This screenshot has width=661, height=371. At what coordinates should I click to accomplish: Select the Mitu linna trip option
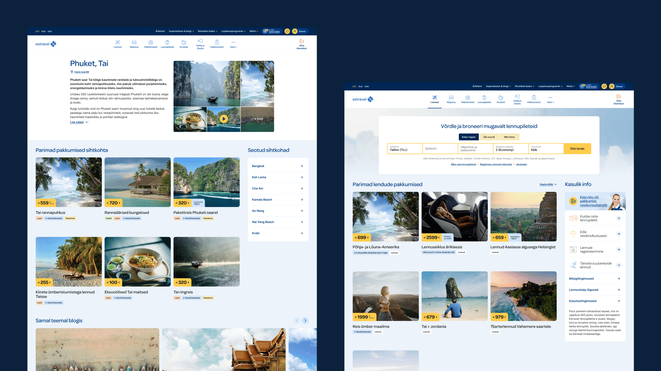509,137
